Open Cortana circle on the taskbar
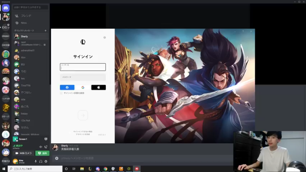 pos(66,169)
